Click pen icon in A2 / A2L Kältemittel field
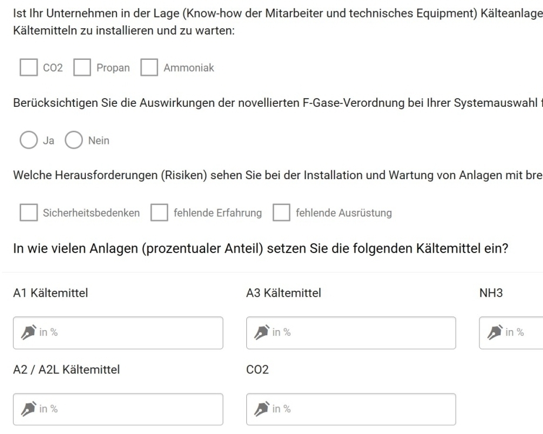 28,409
